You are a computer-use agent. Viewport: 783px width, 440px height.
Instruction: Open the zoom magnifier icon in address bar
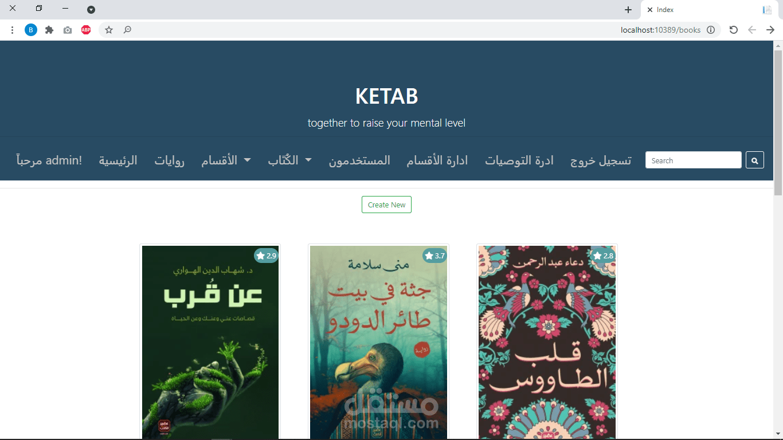point(127,30)
